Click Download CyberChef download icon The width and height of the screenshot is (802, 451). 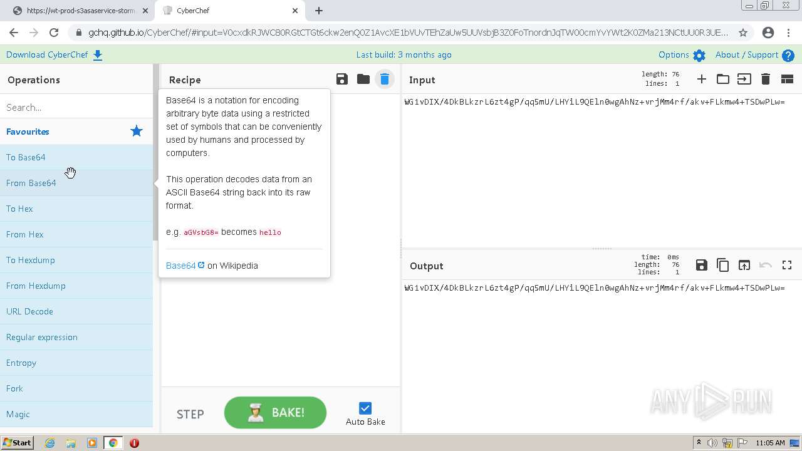(98, 55)
